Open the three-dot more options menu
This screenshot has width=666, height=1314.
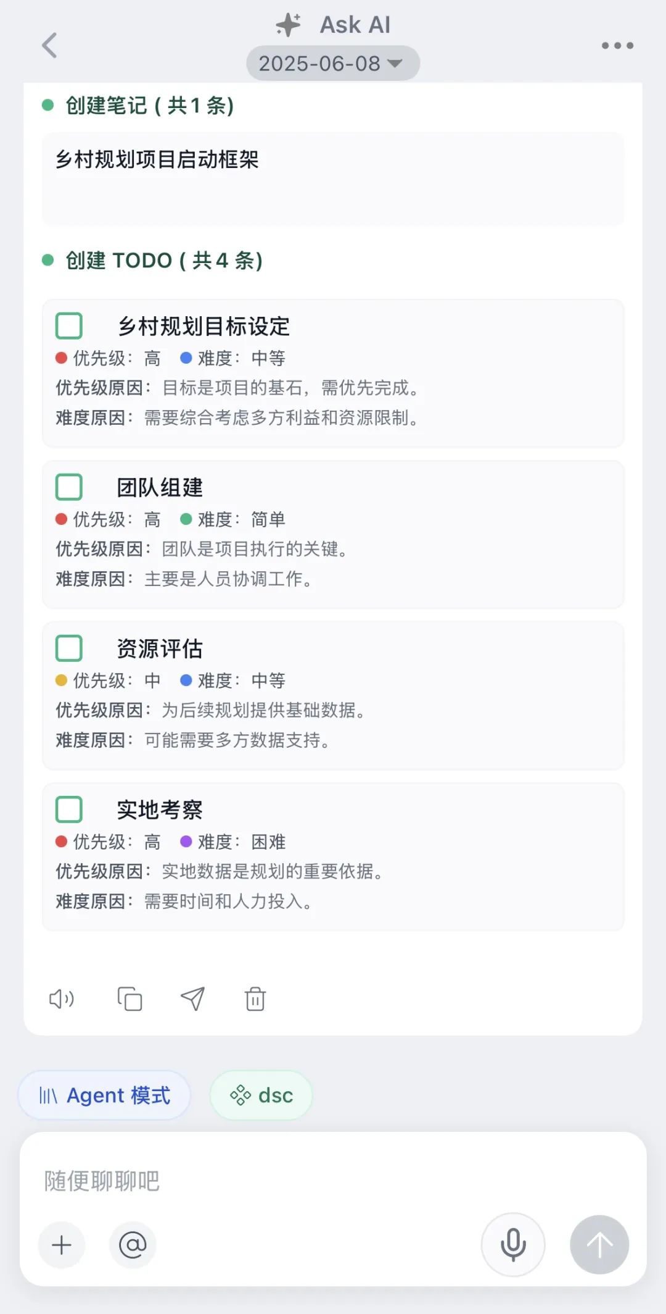(617, 45)
